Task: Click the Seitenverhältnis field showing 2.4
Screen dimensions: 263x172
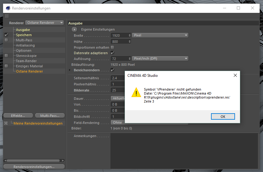Action: tap(118, 78)
